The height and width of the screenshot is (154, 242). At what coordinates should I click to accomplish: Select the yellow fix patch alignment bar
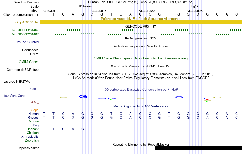click(141, 22)
